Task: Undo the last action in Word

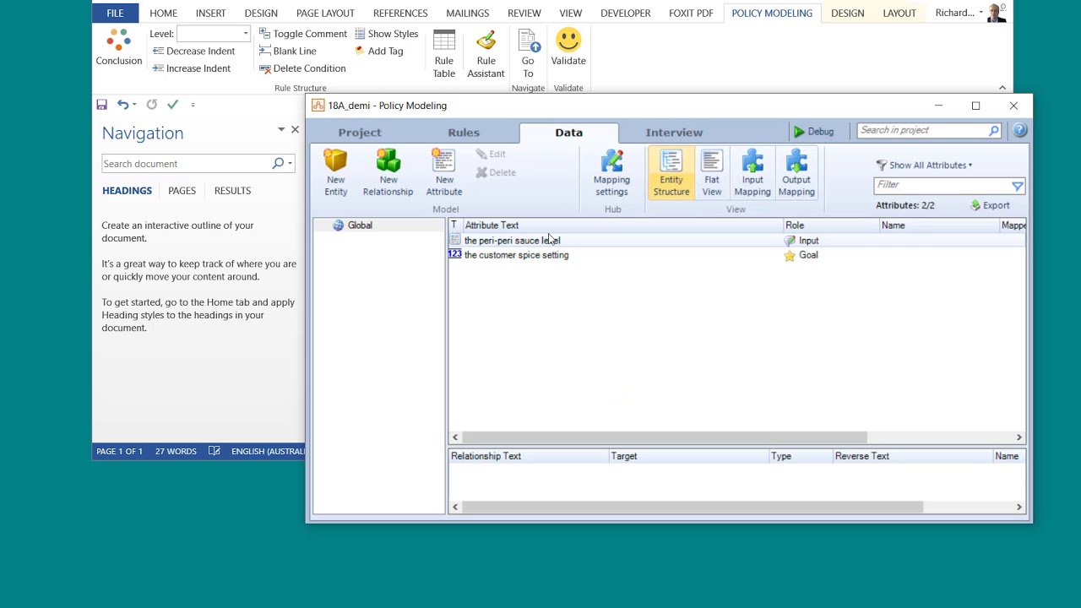Action: tap(123, 105)
